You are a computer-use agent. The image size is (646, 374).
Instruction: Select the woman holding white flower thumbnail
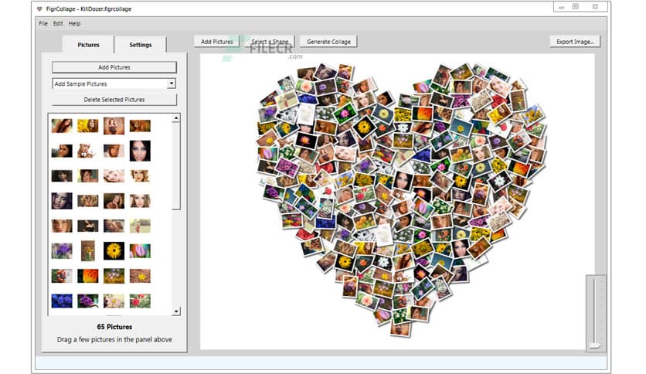pos(88,151)
